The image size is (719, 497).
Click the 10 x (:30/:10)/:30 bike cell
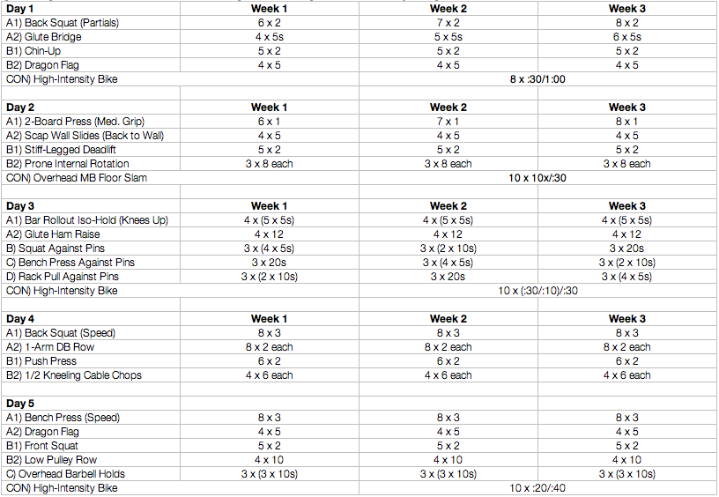click(537, 291)
